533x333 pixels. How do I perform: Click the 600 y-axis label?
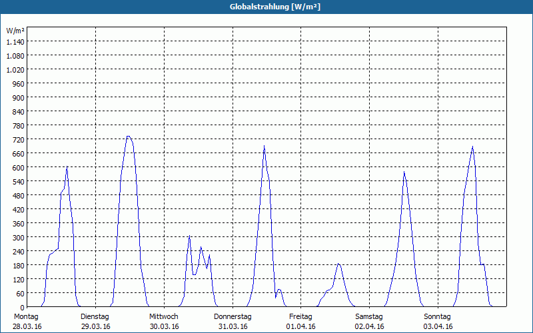point(19,168)
